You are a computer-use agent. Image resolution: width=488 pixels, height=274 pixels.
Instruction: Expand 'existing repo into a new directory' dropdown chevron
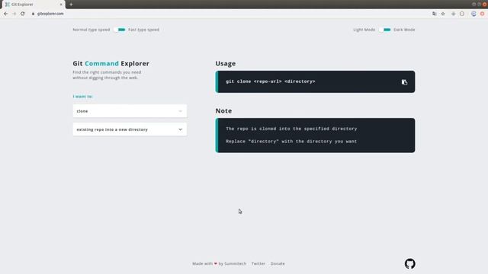pos(180,129)
